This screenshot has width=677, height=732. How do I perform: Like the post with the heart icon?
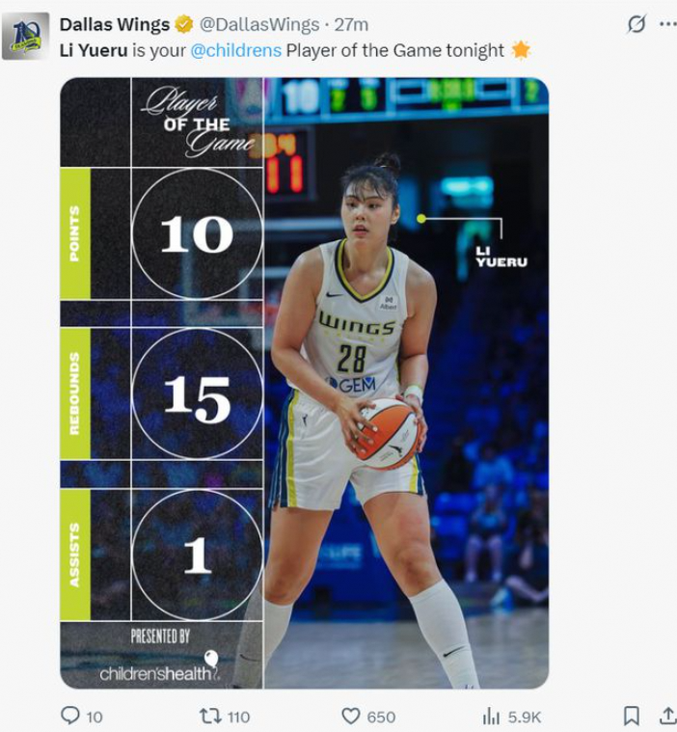351,717
